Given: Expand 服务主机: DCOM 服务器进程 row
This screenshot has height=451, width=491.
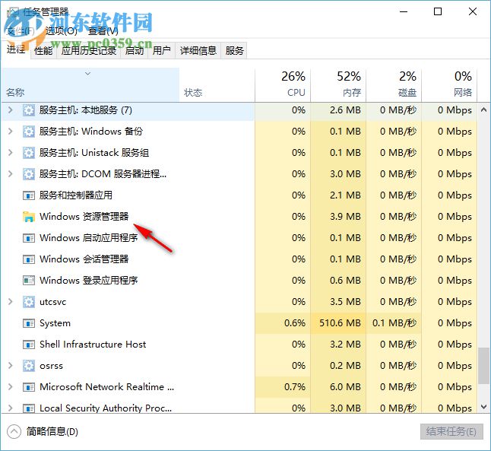Looking at the screenshot, I should [11, 174].
